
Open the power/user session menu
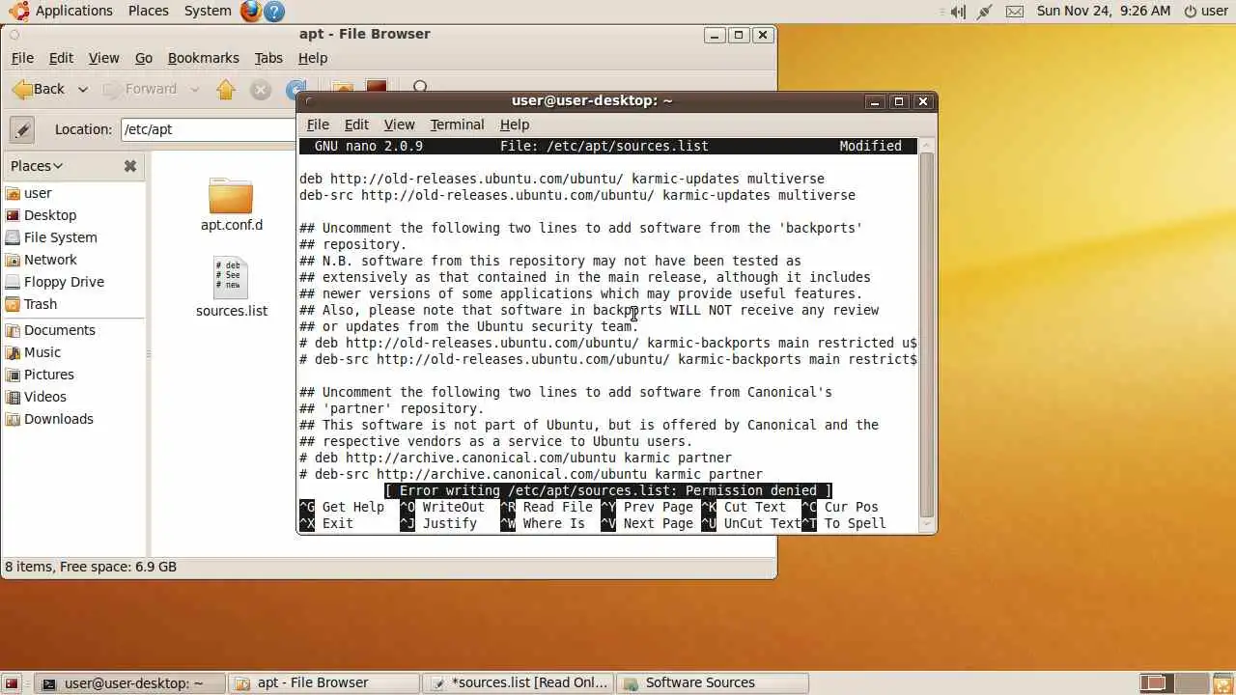point(1205,12)
